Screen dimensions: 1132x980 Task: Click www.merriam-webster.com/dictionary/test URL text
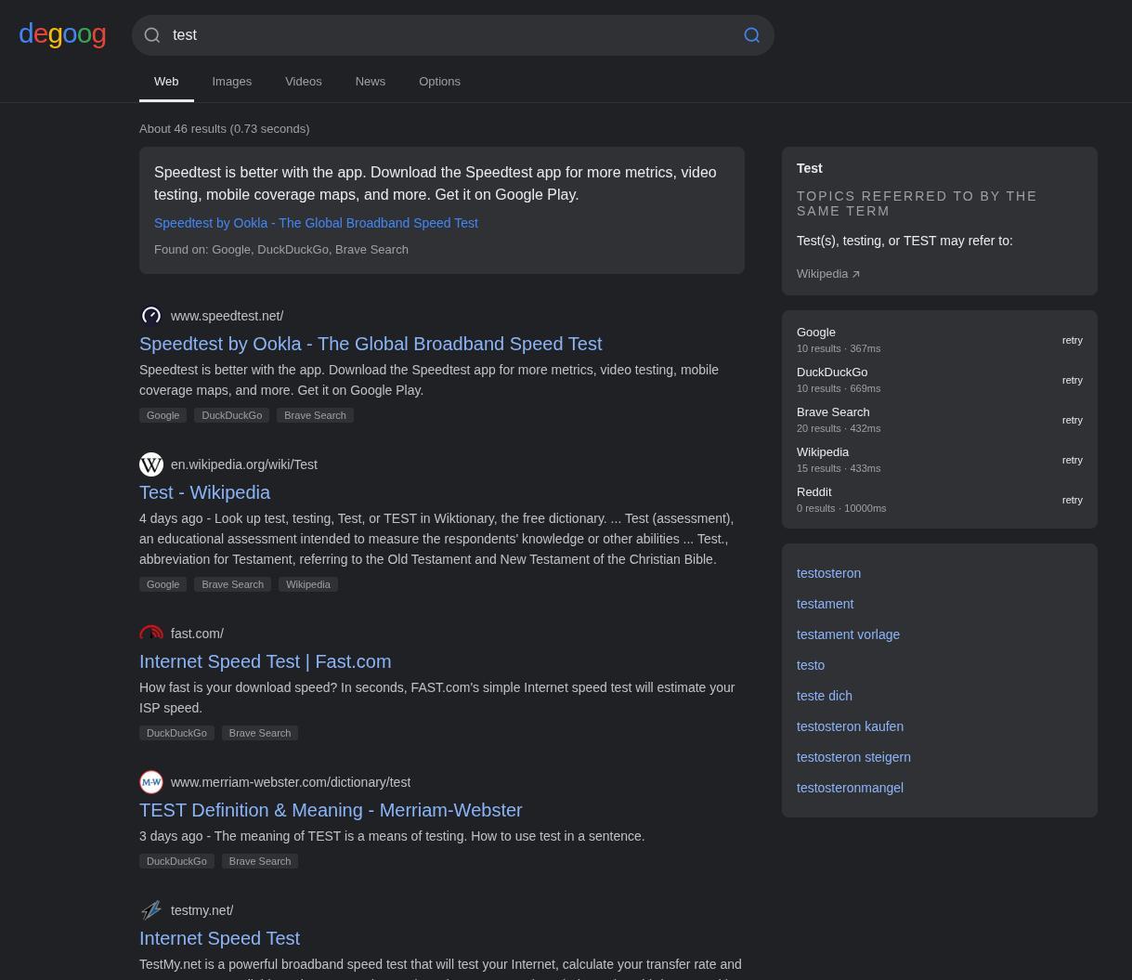click(291, 782)
